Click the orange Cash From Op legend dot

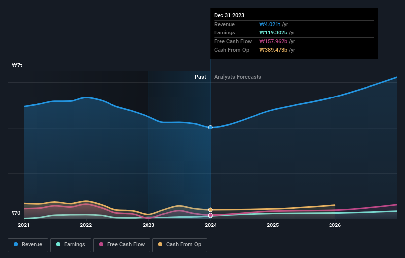(160, 244)
